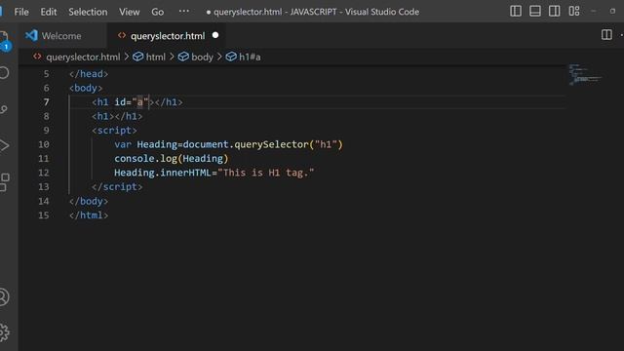This screenshot has height=351, width=624.
Task: Select the queryslector.html editor tab
Action: coord(167,36)
